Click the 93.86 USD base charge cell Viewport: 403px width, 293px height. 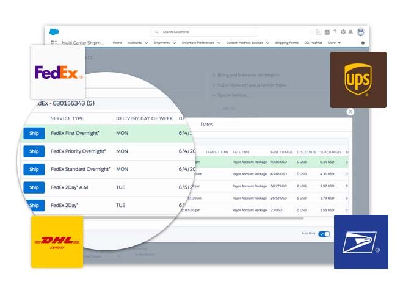pyautogui.click(x=278, y=162)
